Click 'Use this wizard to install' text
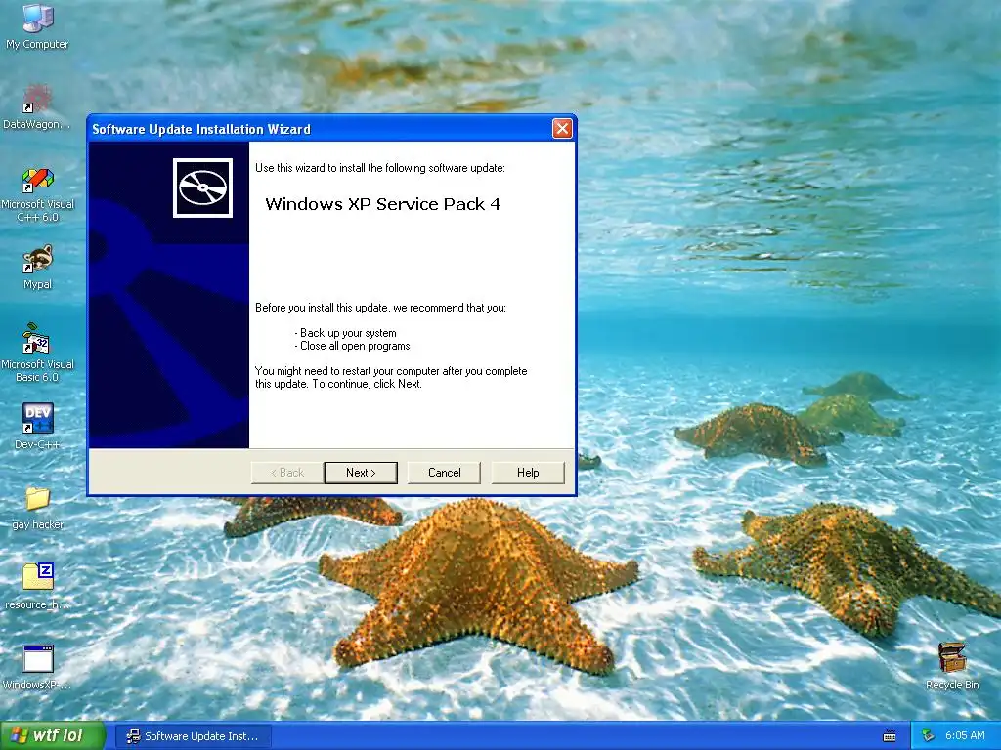 tap(380, 168)
